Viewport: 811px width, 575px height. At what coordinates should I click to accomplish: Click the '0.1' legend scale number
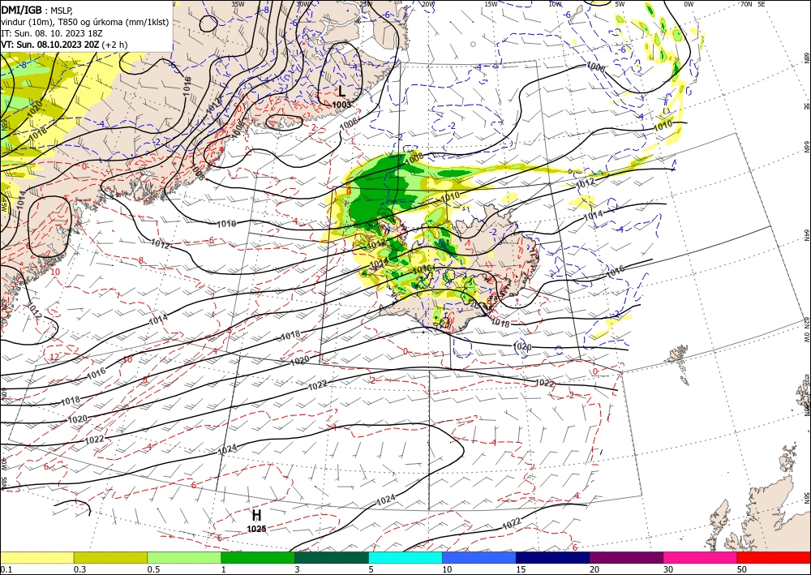(6, 569)
